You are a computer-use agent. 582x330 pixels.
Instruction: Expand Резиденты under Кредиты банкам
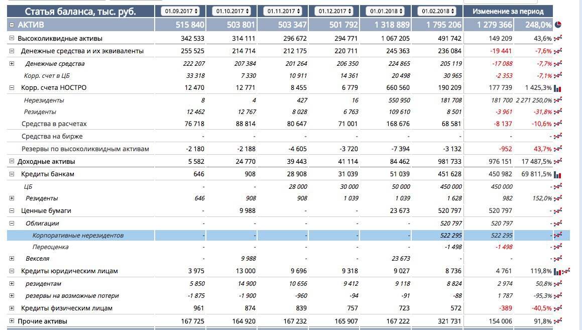click(12, 198)
